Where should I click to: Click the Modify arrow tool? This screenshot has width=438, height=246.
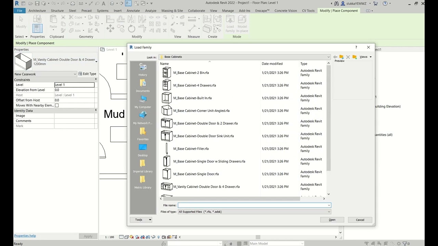(21, 22)
